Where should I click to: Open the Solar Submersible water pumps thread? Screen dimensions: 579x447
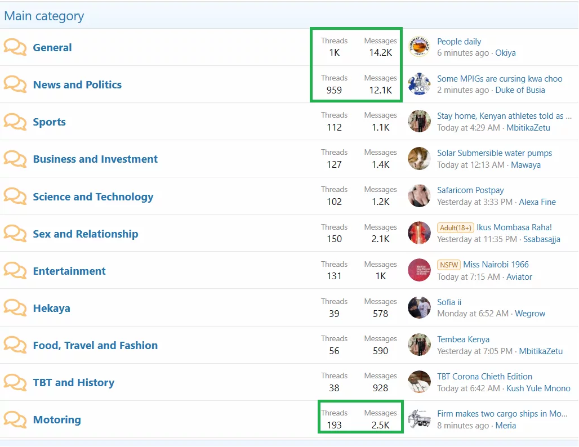(495, 153)
